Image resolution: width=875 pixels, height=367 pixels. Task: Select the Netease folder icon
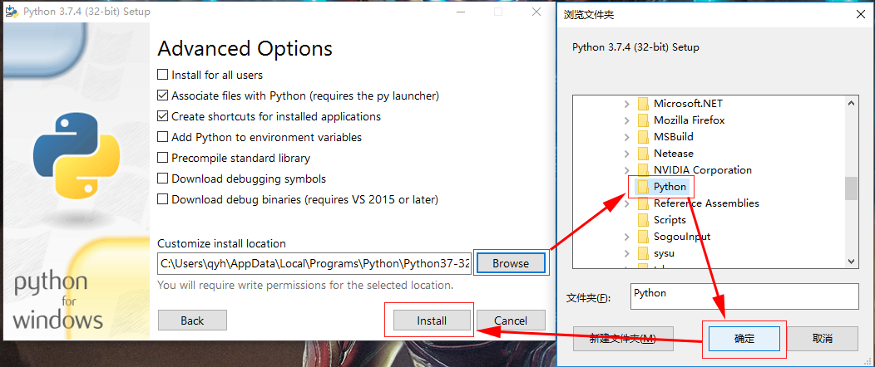click(644, 154)
